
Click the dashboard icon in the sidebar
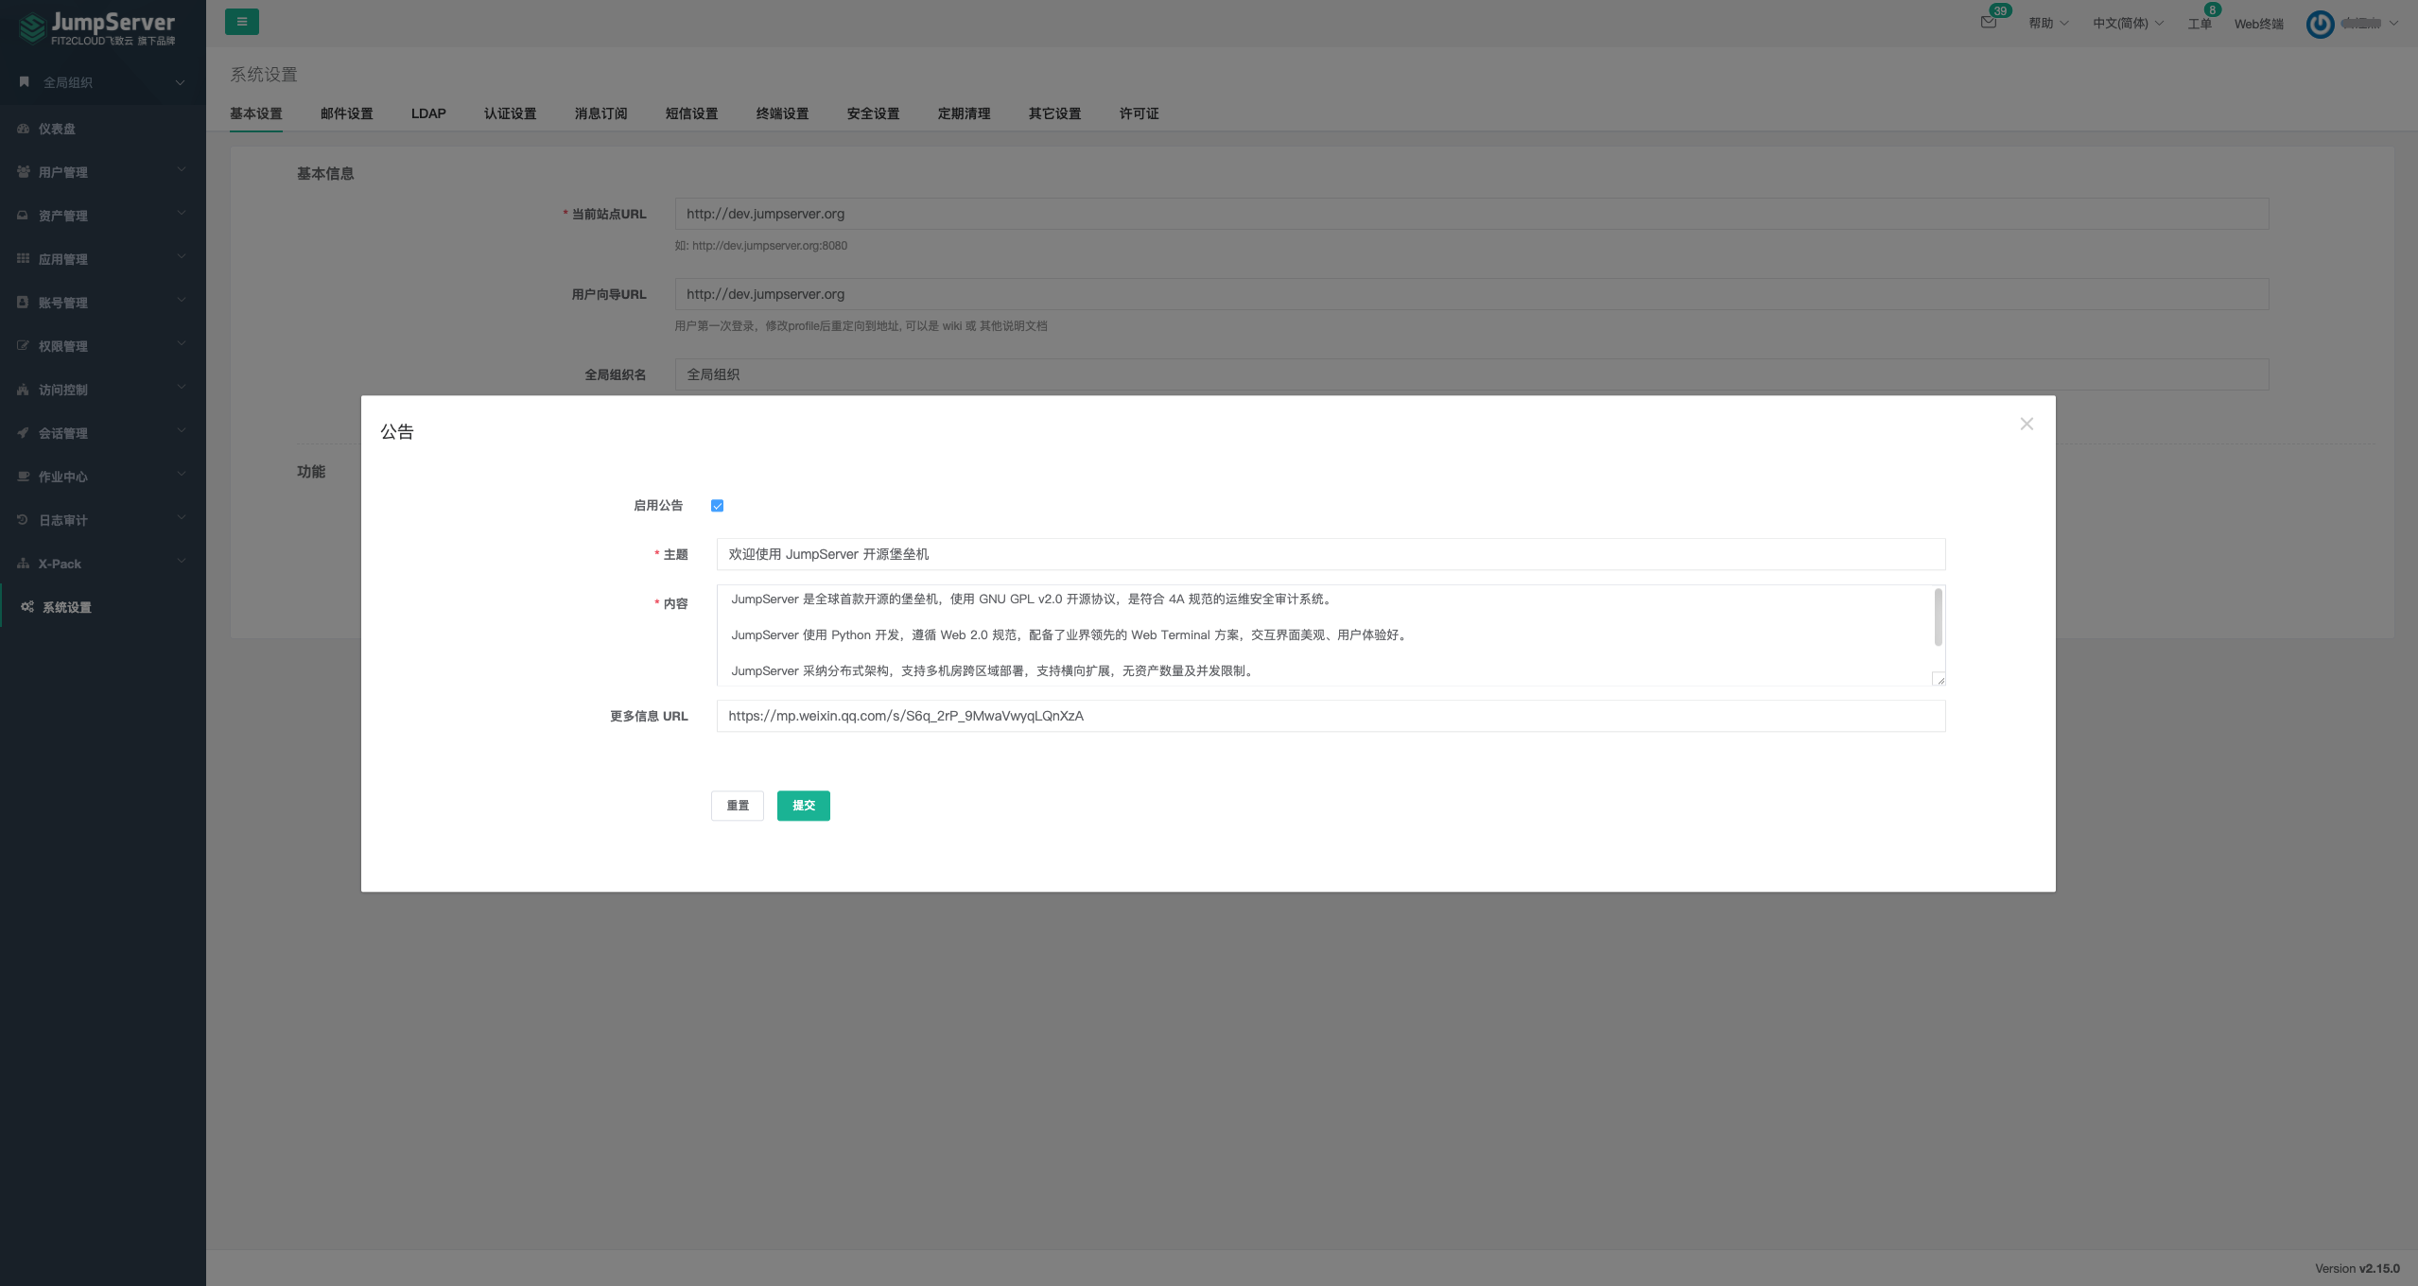[23, 129]
